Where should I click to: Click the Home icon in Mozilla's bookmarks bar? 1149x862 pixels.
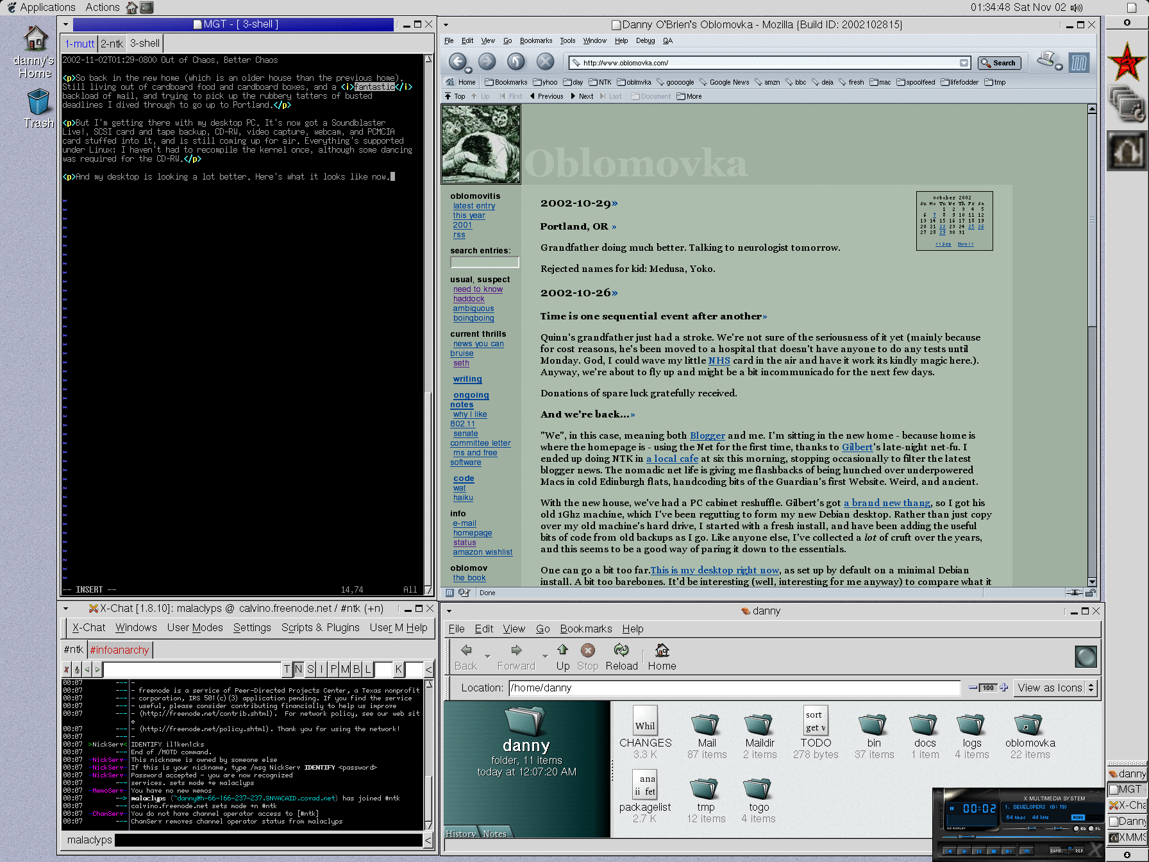pyautogui.click(x=449, y=82)
